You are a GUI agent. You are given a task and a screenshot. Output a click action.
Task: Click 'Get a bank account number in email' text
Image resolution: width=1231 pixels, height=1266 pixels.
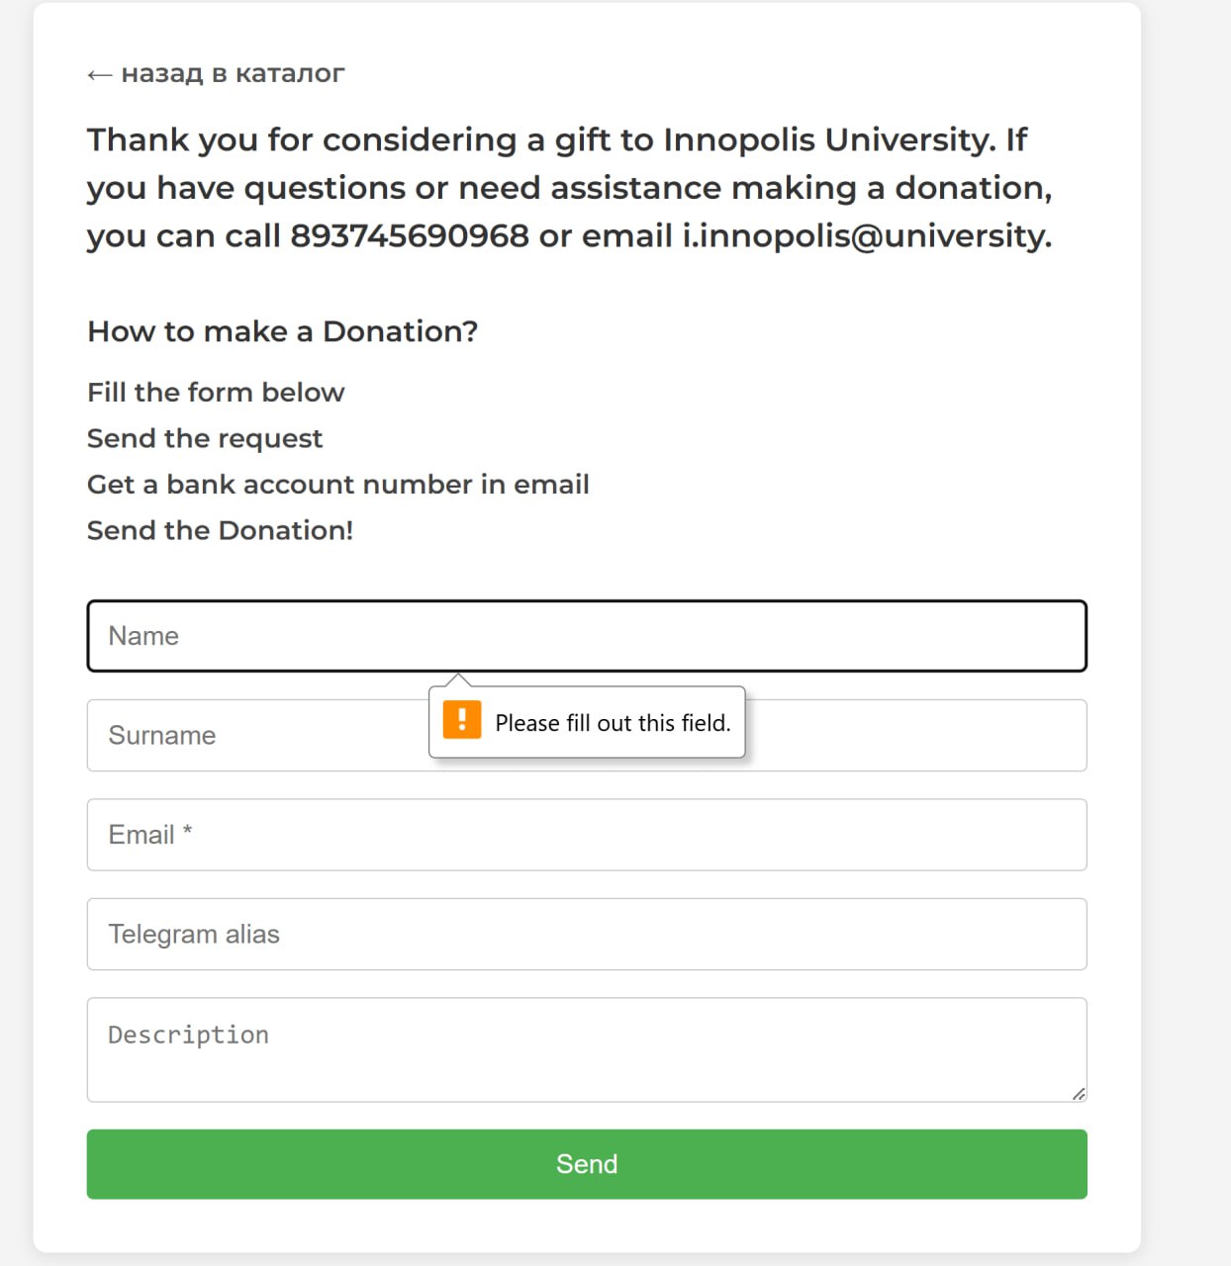338,485
